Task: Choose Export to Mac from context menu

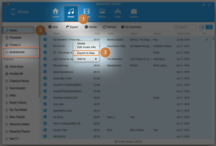Action: tap(86, 53)
